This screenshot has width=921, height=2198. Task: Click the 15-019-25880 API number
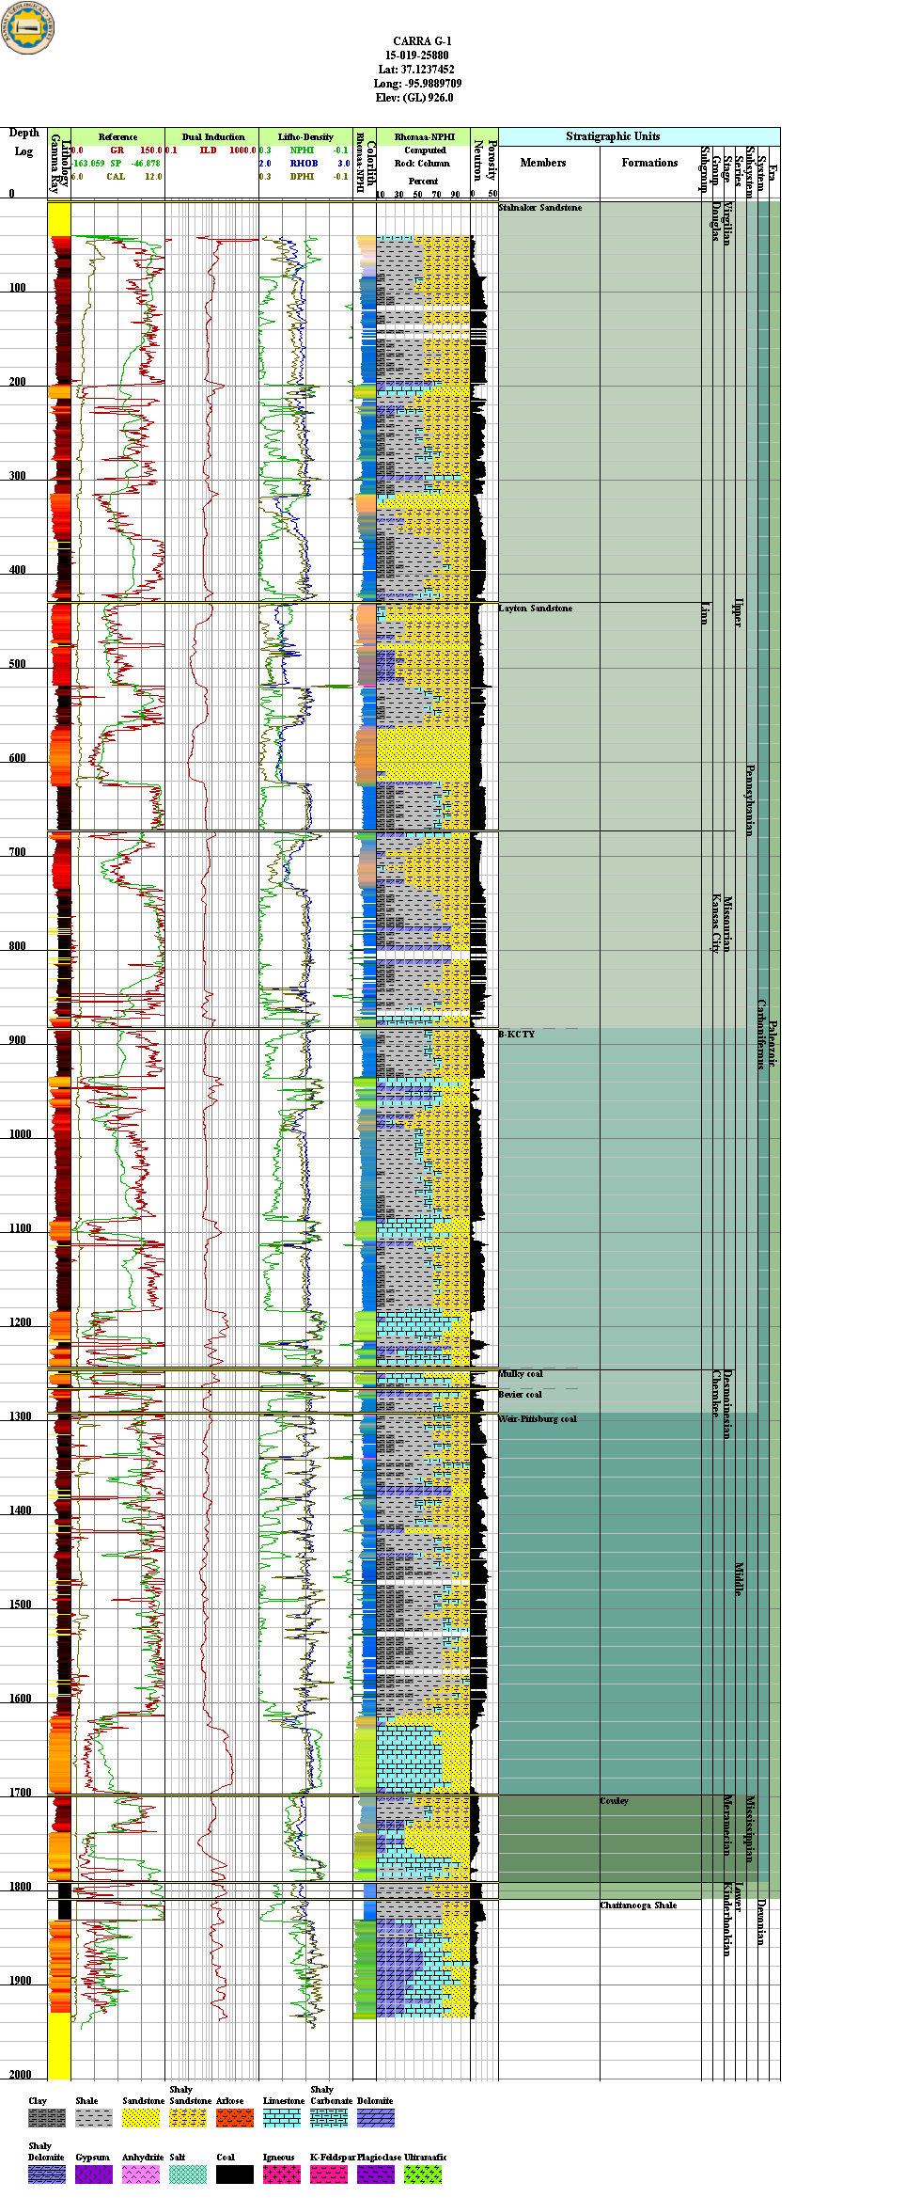point(416,55)
